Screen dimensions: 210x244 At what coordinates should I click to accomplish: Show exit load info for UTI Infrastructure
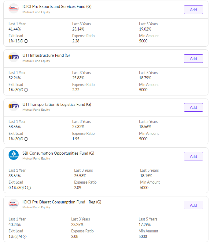pos(26,90)
